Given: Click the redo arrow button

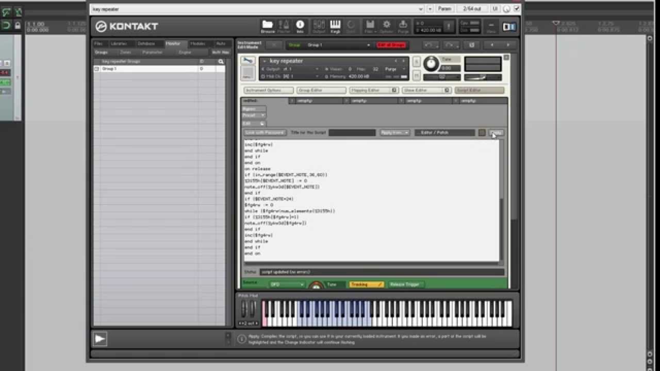Looking at the screenshot, I should 451,45.
